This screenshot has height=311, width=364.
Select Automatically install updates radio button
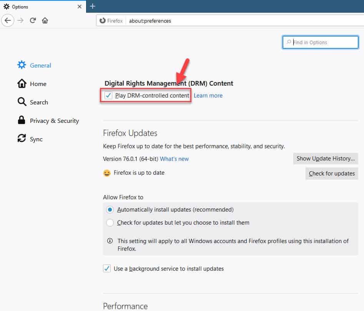110,210
